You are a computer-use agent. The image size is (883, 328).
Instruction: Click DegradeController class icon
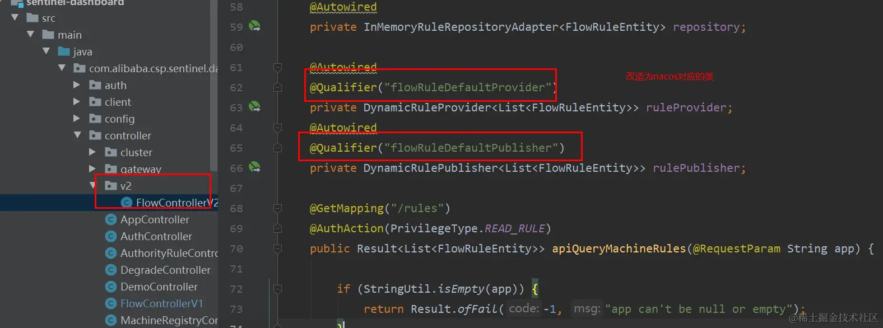[x=111, y=270]
